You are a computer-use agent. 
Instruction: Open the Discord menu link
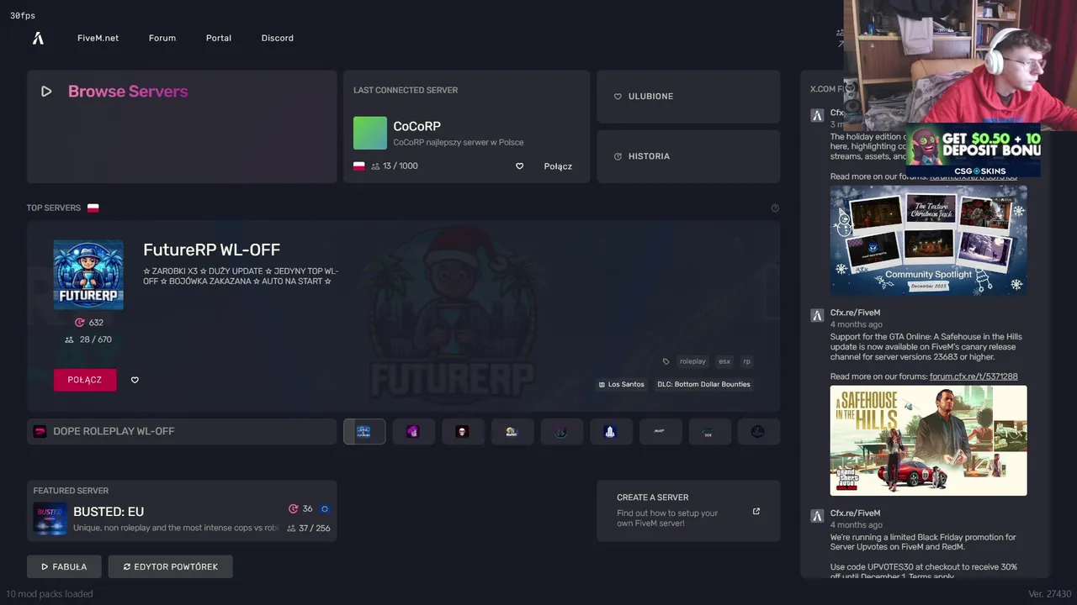click(x=278, y=38)
